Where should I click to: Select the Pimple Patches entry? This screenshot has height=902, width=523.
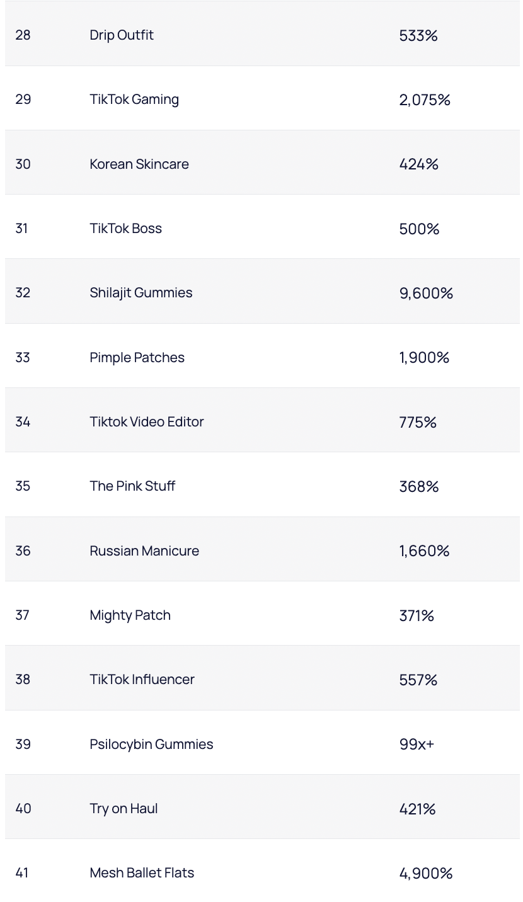[137, 357]
